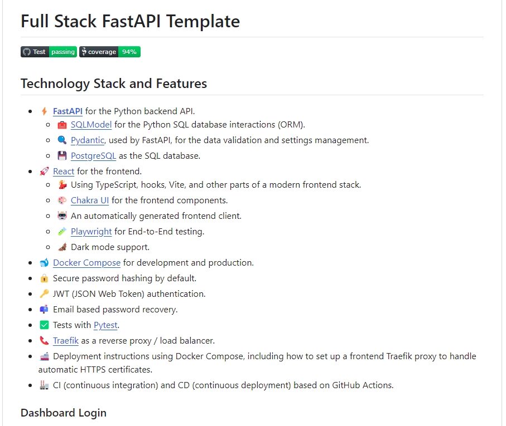This screenshot has height=426, width=506.
Task: Click the red telephone emoji beside Traefik
Action: pos(44,340)
